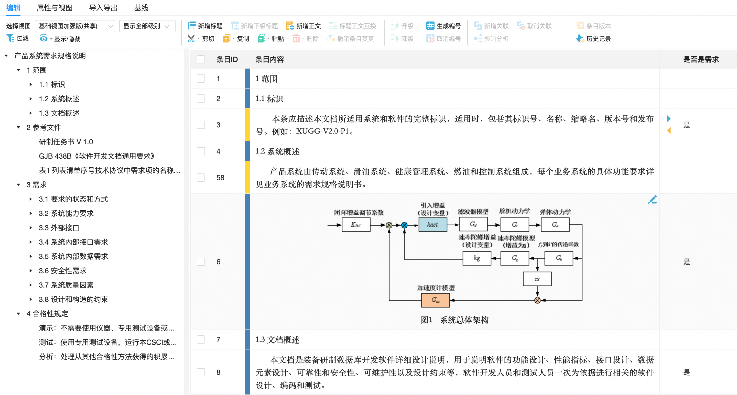Toggle the 显示/隐藏 eye icon
Viewport: 737px width, 395px height.
[44, 38]
